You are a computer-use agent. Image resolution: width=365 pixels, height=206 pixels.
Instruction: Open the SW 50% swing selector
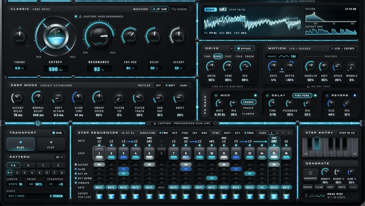pos(36,184)
